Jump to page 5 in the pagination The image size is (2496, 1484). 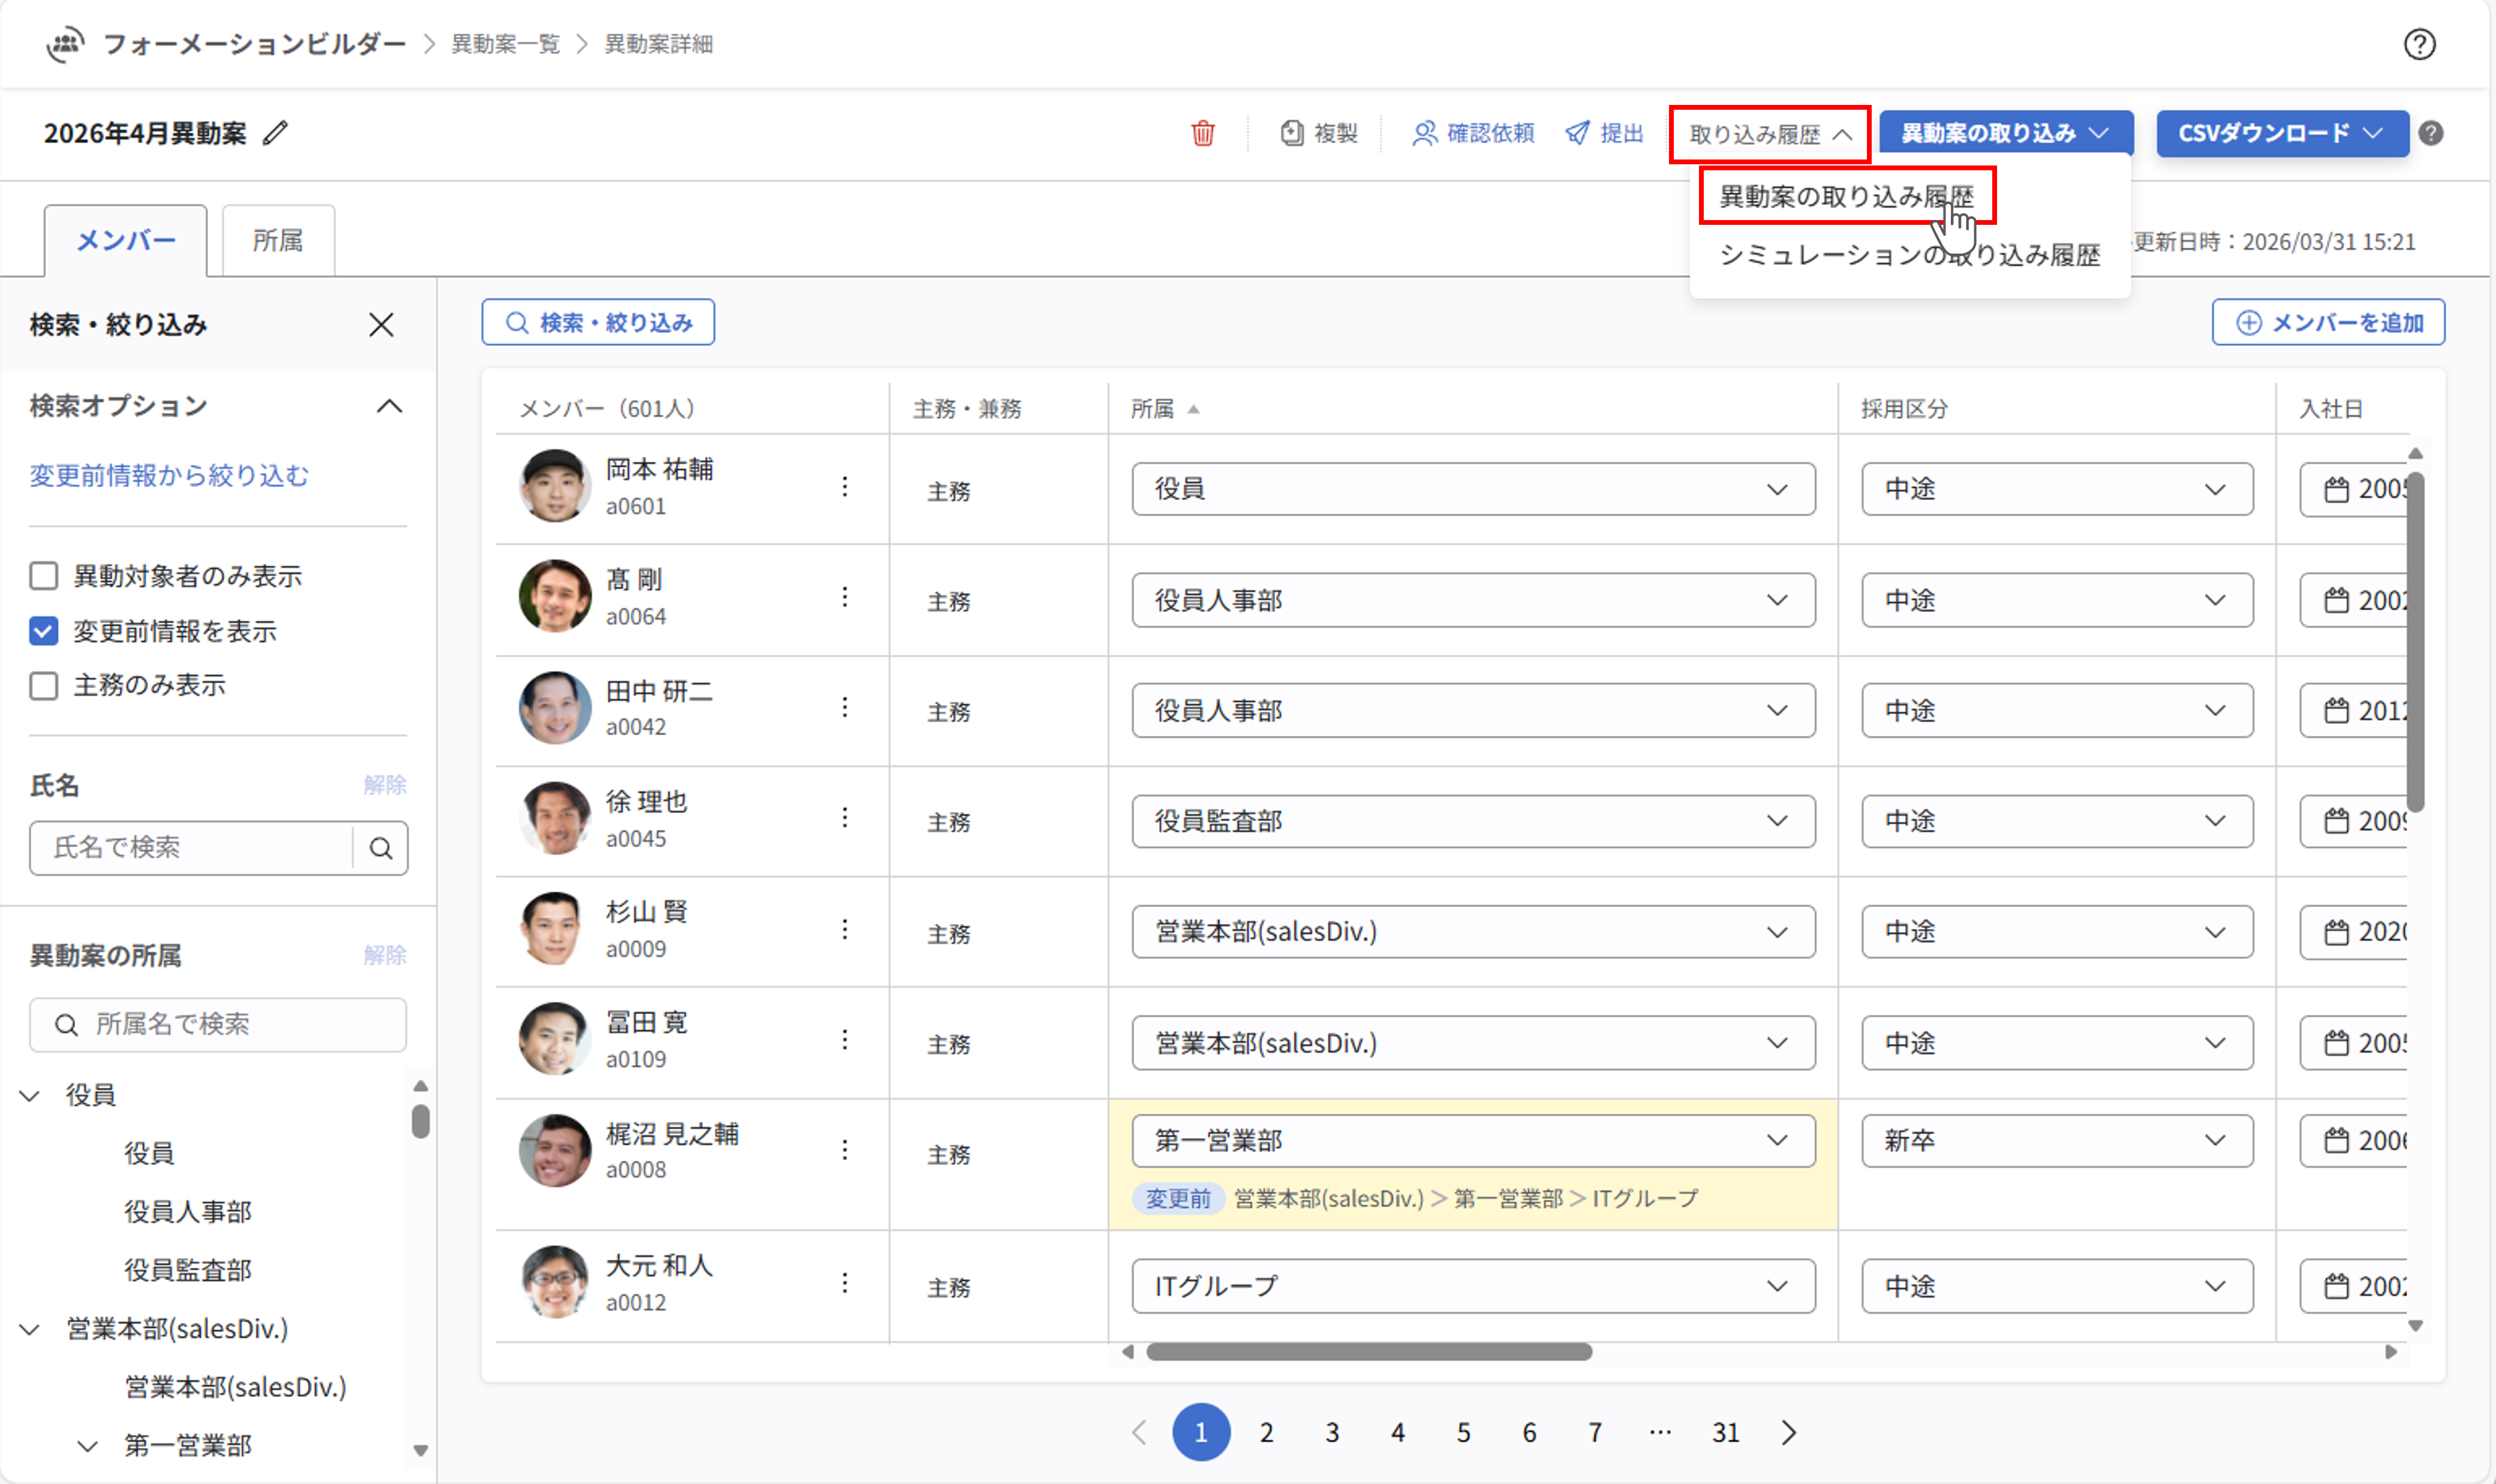pyautogui.click(x=1464, y=1431)
